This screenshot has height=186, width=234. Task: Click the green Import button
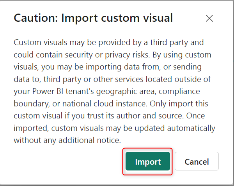point(148,162)
